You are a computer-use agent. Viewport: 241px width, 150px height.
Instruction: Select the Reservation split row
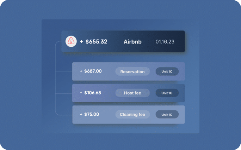click(129, 71)
